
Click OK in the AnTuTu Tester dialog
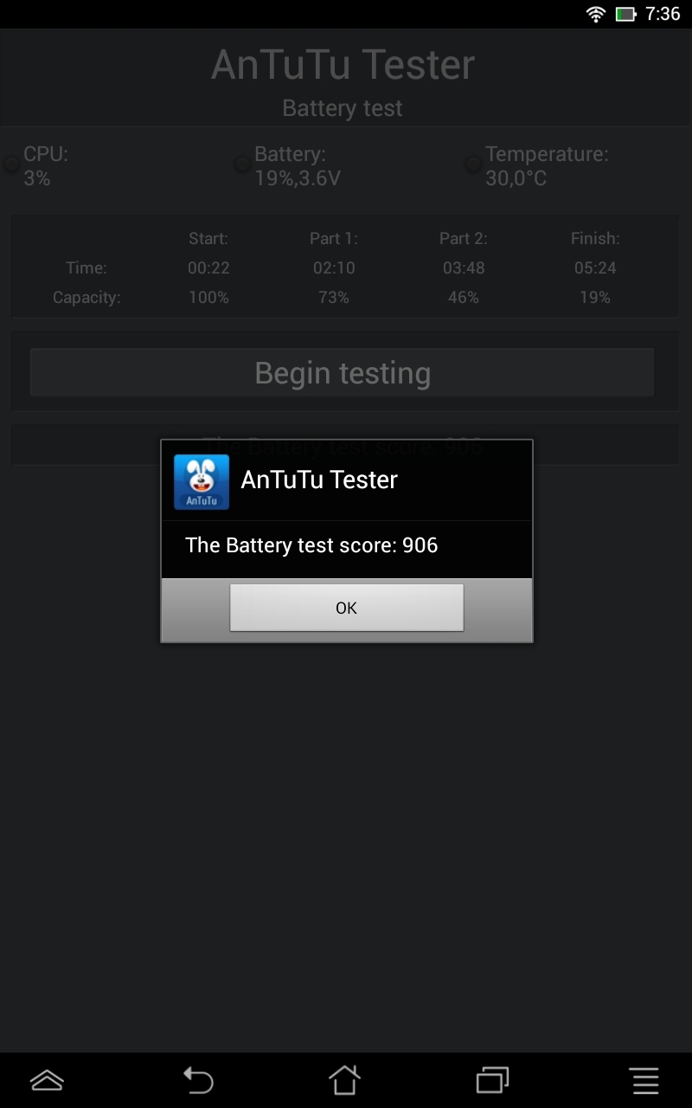(346, 608)
